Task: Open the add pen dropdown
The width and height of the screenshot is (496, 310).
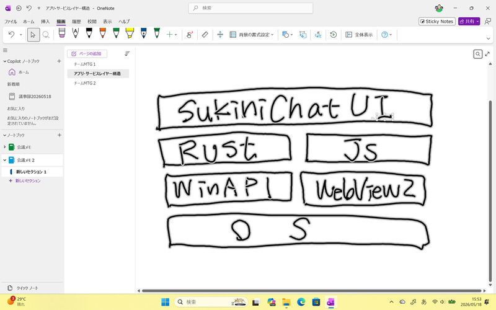Action: (x=172, y=35)
